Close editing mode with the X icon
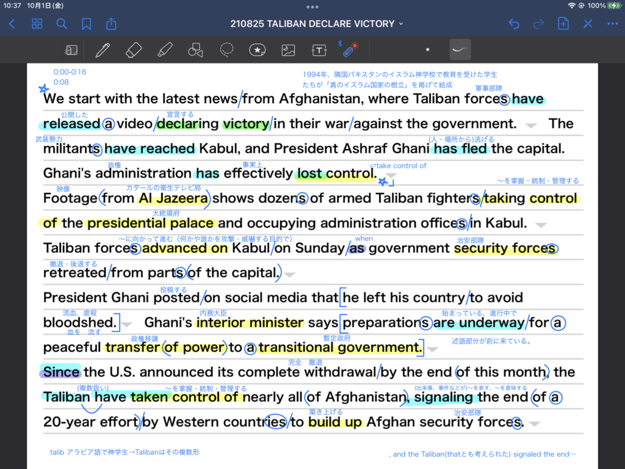The height and width of the screenshot is (469, 625). pos(588,24)
